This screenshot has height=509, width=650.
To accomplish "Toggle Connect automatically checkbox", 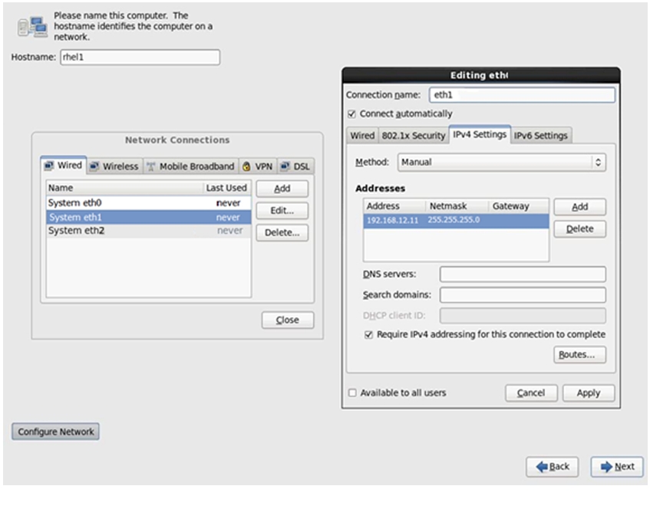I will click(x=352, y=114).
